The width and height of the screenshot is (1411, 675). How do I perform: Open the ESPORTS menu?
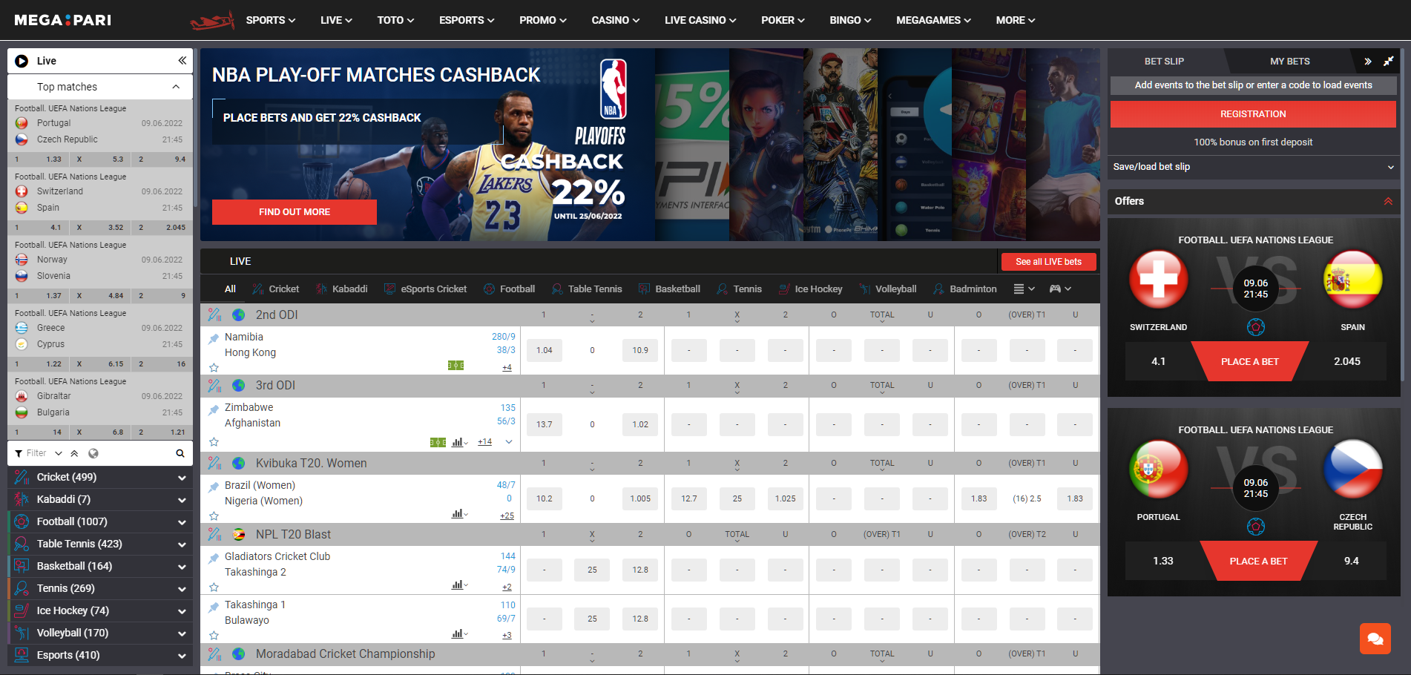[467, 20]
